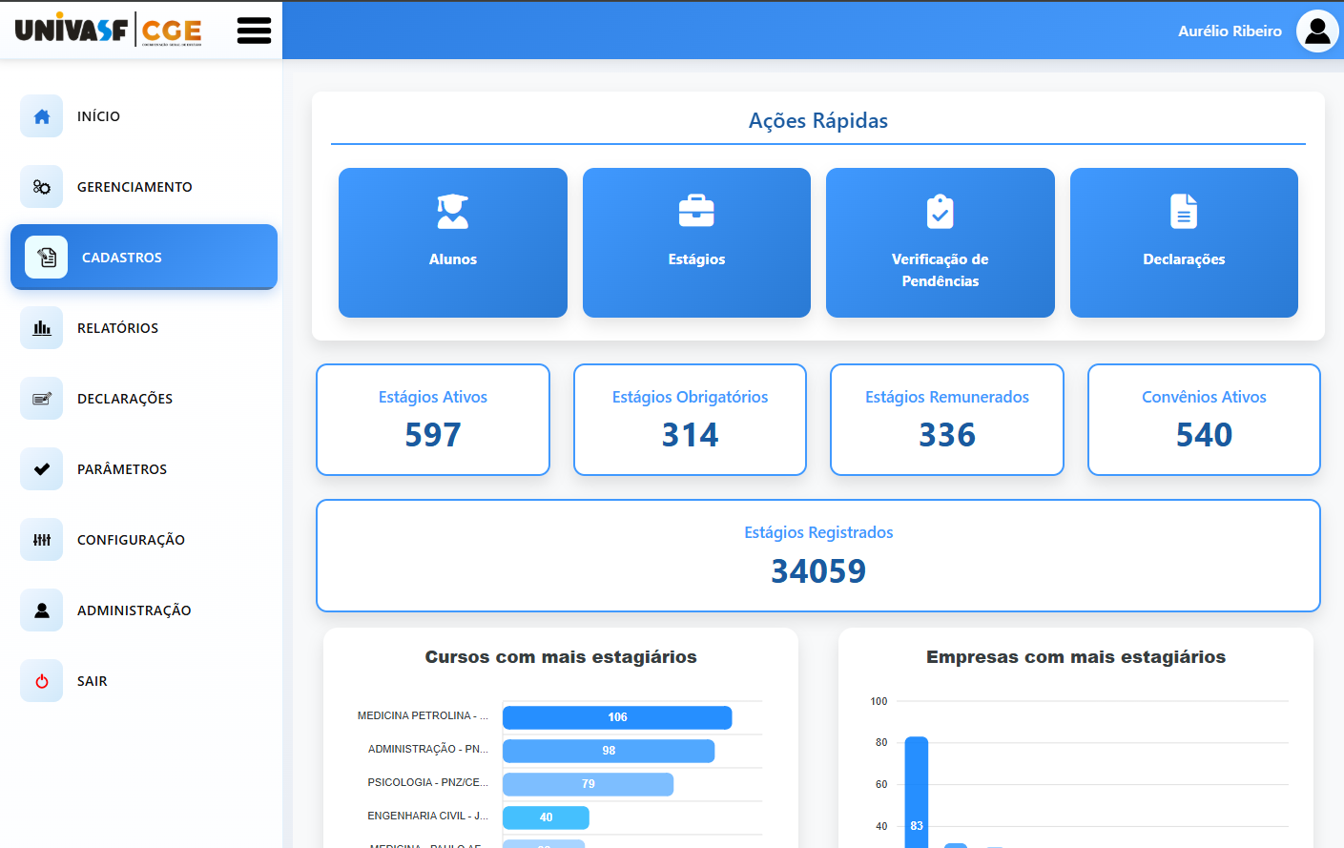Screen dimensions: 1344x848
Task: Click the Declarações sidebar icon
Action: 42,399
